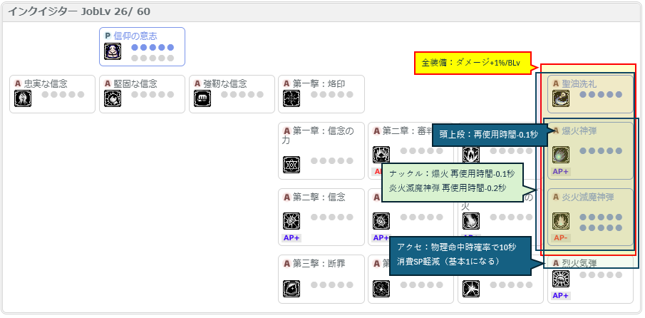Set level dots for 第一章:信念の力

(x=332, y=161)
